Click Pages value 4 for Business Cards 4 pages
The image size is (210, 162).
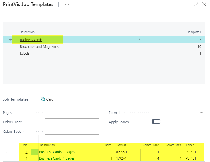pyautogui.click(x=111, y=158)
